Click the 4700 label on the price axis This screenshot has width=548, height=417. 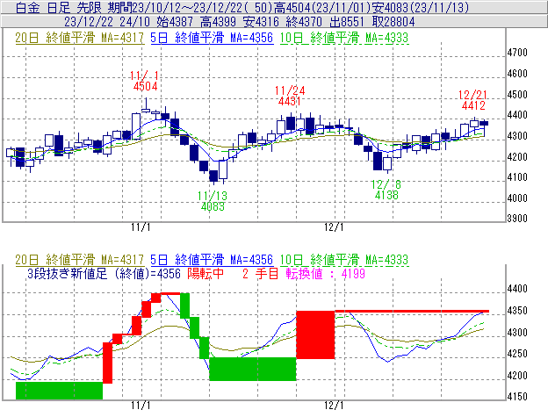pos(517,53)
